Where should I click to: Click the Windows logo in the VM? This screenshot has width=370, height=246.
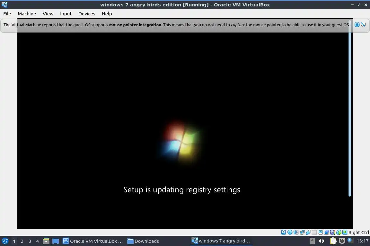click(181, 143)
